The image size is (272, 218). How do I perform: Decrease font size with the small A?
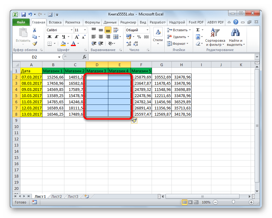click(x=84, y=37)
